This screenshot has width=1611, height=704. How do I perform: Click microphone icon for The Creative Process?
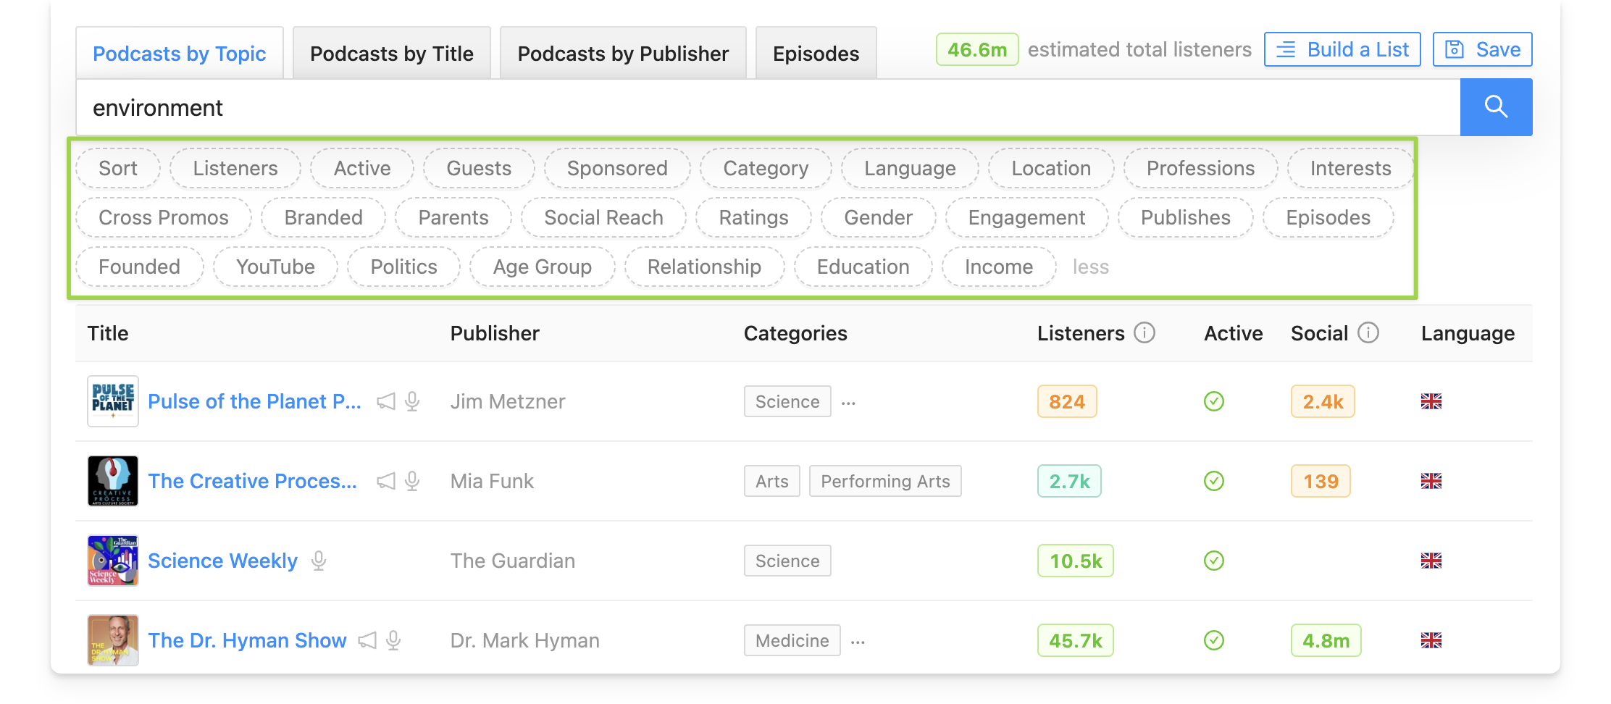412,481
